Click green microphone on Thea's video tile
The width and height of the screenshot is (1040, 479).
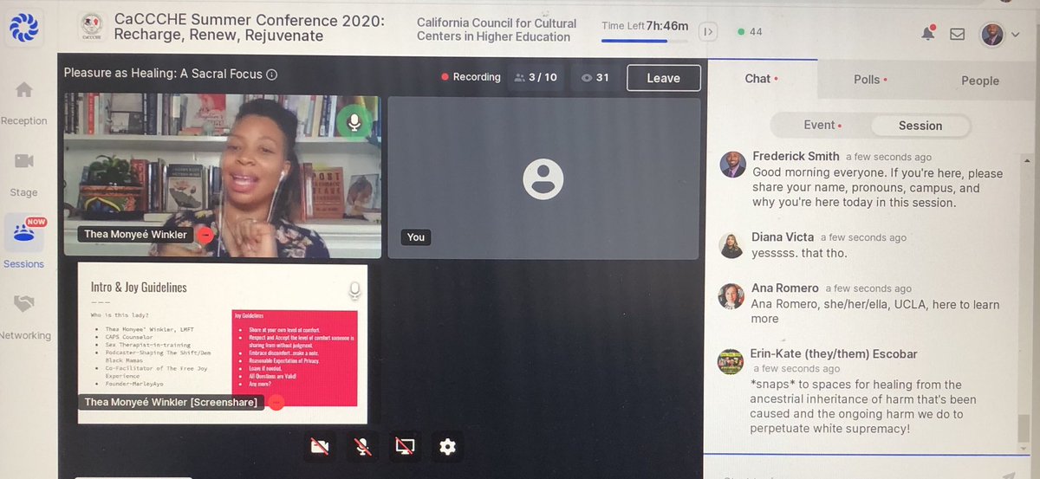click(354, 122)
